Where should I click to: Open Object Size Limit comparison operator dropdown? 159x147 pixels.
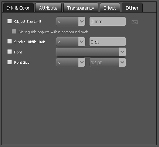(71, 21)
